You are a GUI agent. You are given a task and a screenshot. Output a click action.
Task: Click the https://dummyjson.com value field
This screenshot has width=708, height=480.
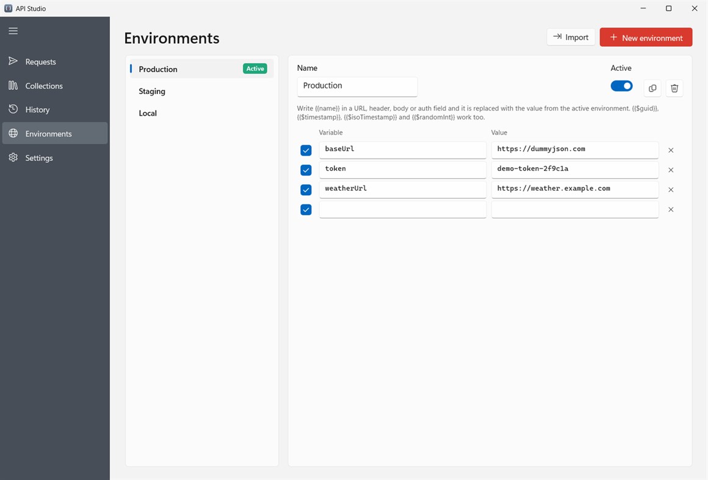click(x=575, y=150)
